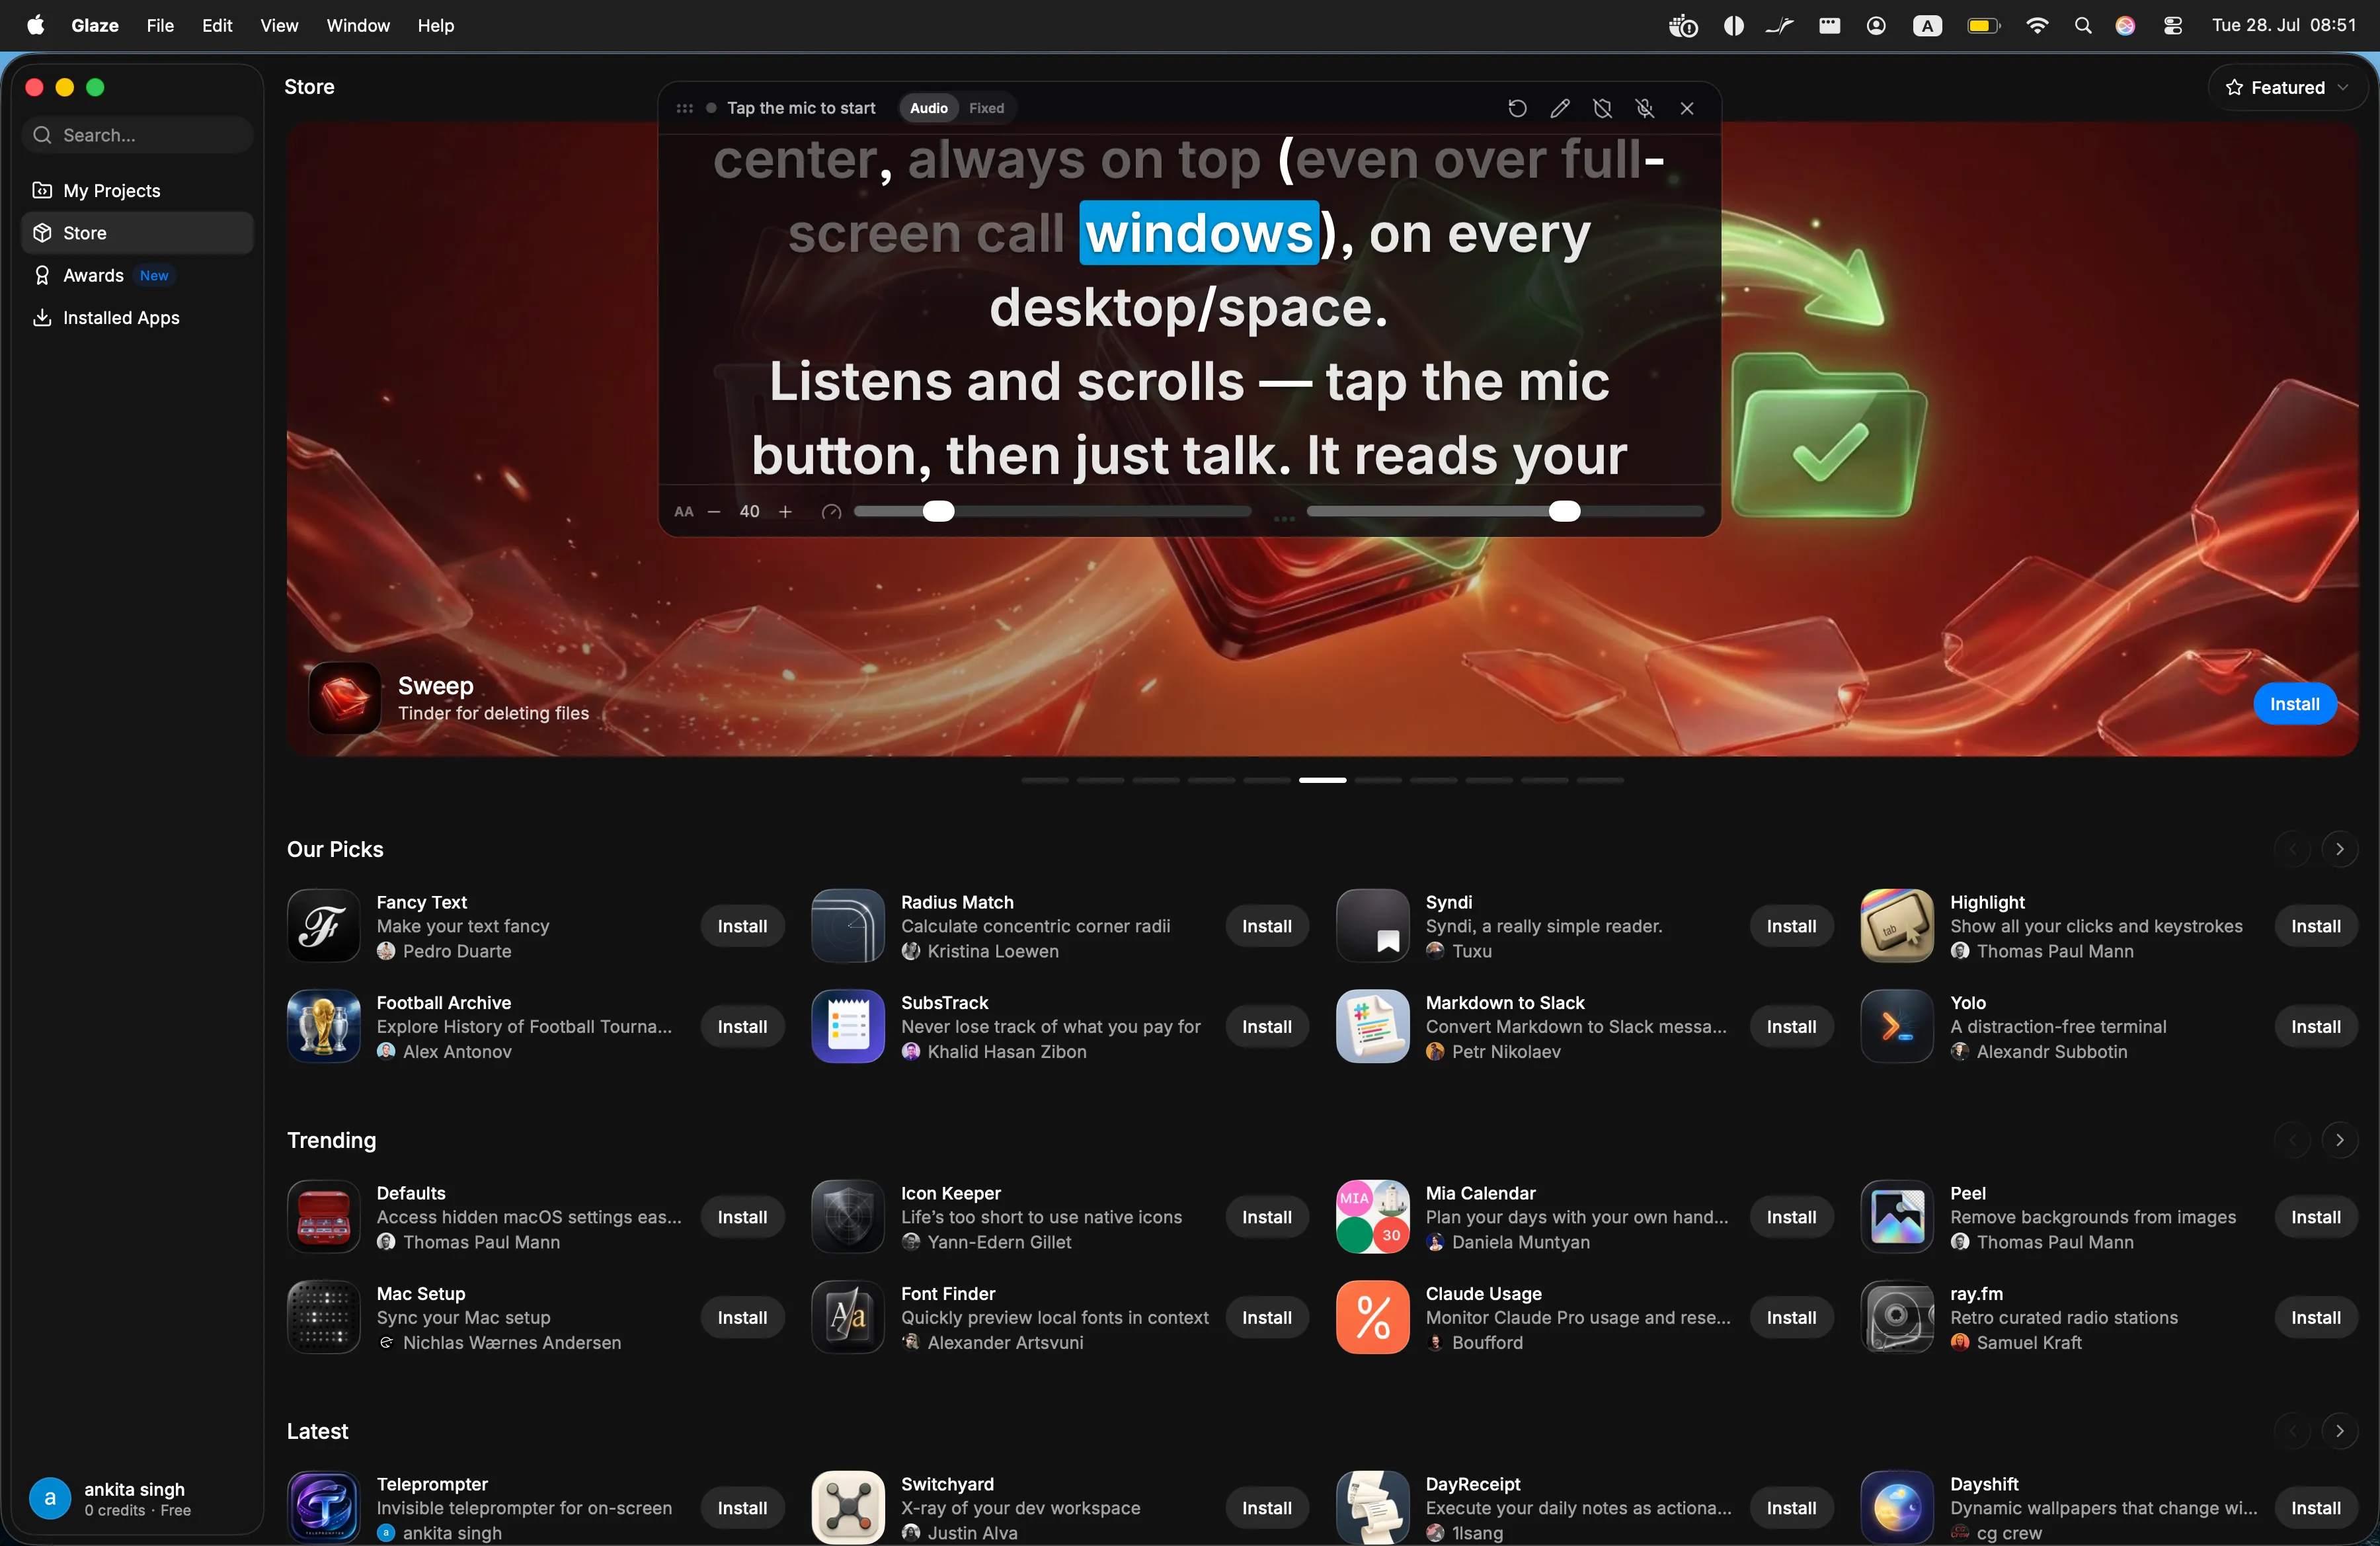The height and width of the screenshot is (1546, 2380).
Task: Close the teleprompter overlay with the X icon
Action: pos(1687,108)
